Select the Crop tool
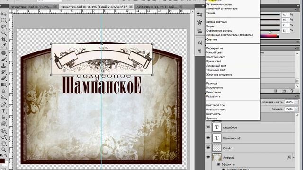Image resolution: width=303 pixels, height=170 pixels. pyautogui.click(x=4, y=39)
